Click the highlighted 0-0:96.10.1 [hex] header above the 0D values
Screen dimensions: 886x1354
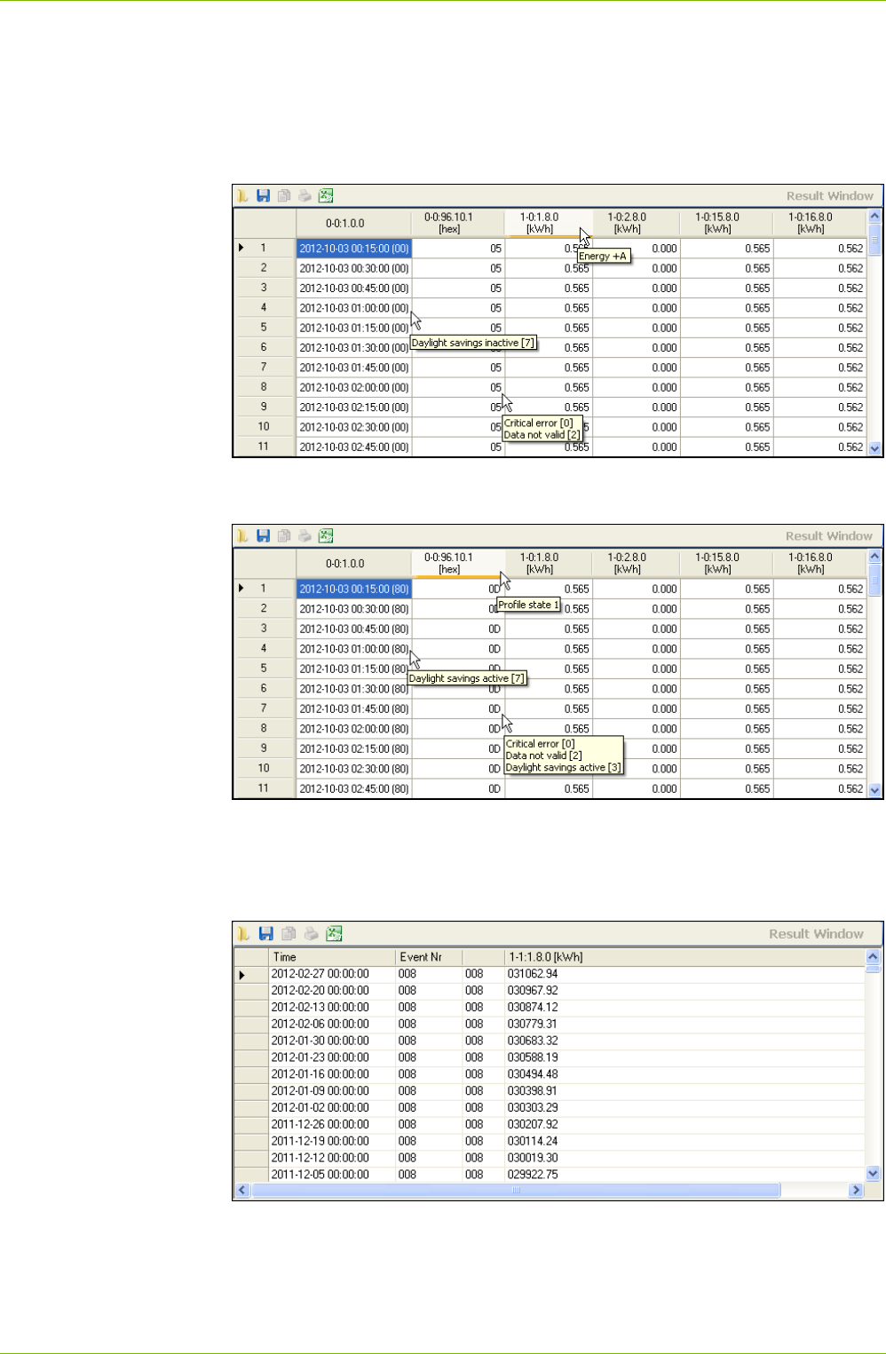[458, 564]
